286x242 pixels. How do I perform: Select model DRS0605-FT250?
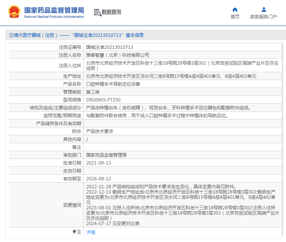click(103, 100)
